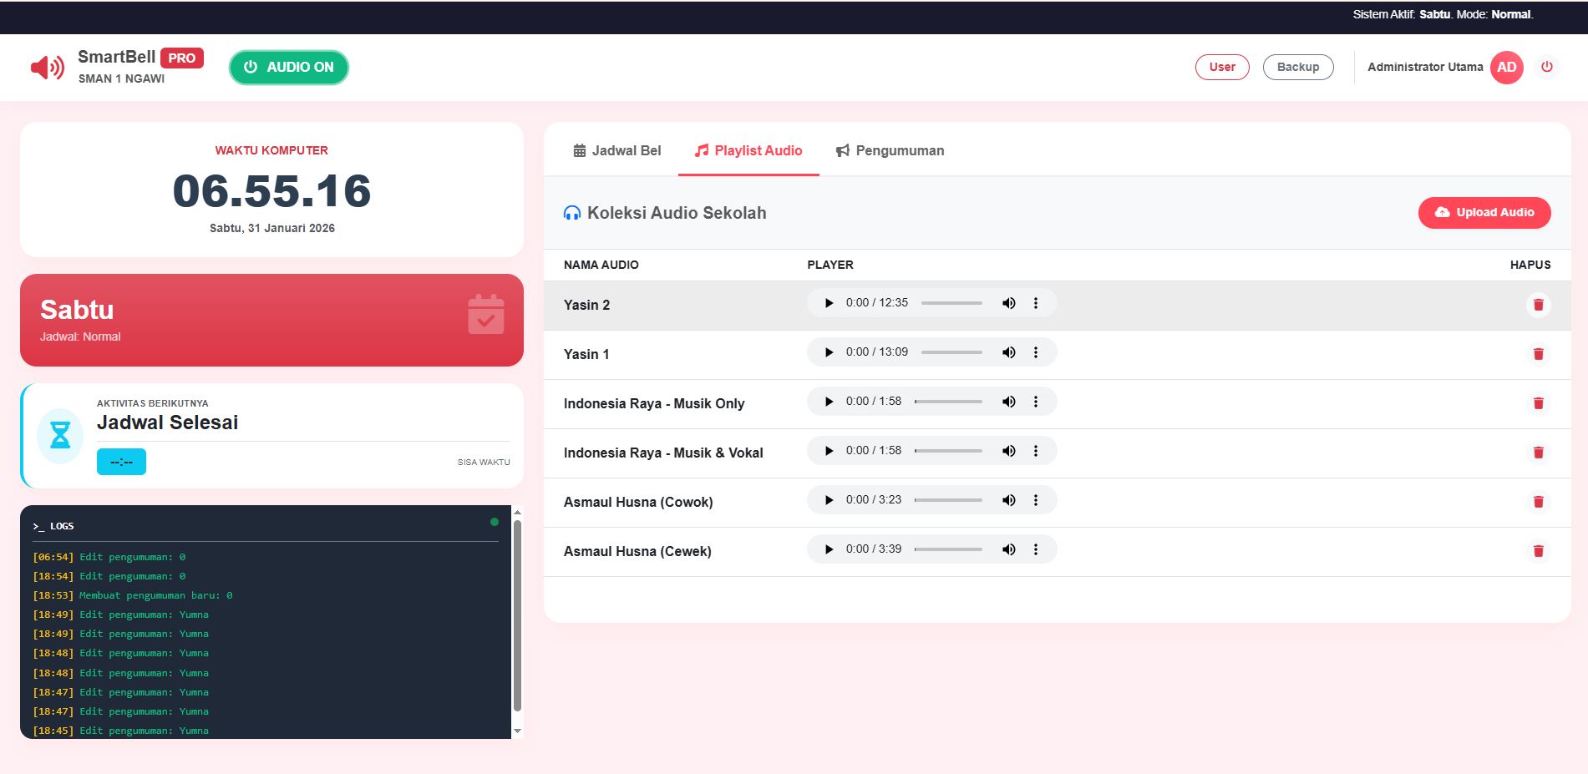Play the Yasin 1 audio
The width and height of the screenshot is (1588, 774).
coord(829,352)
